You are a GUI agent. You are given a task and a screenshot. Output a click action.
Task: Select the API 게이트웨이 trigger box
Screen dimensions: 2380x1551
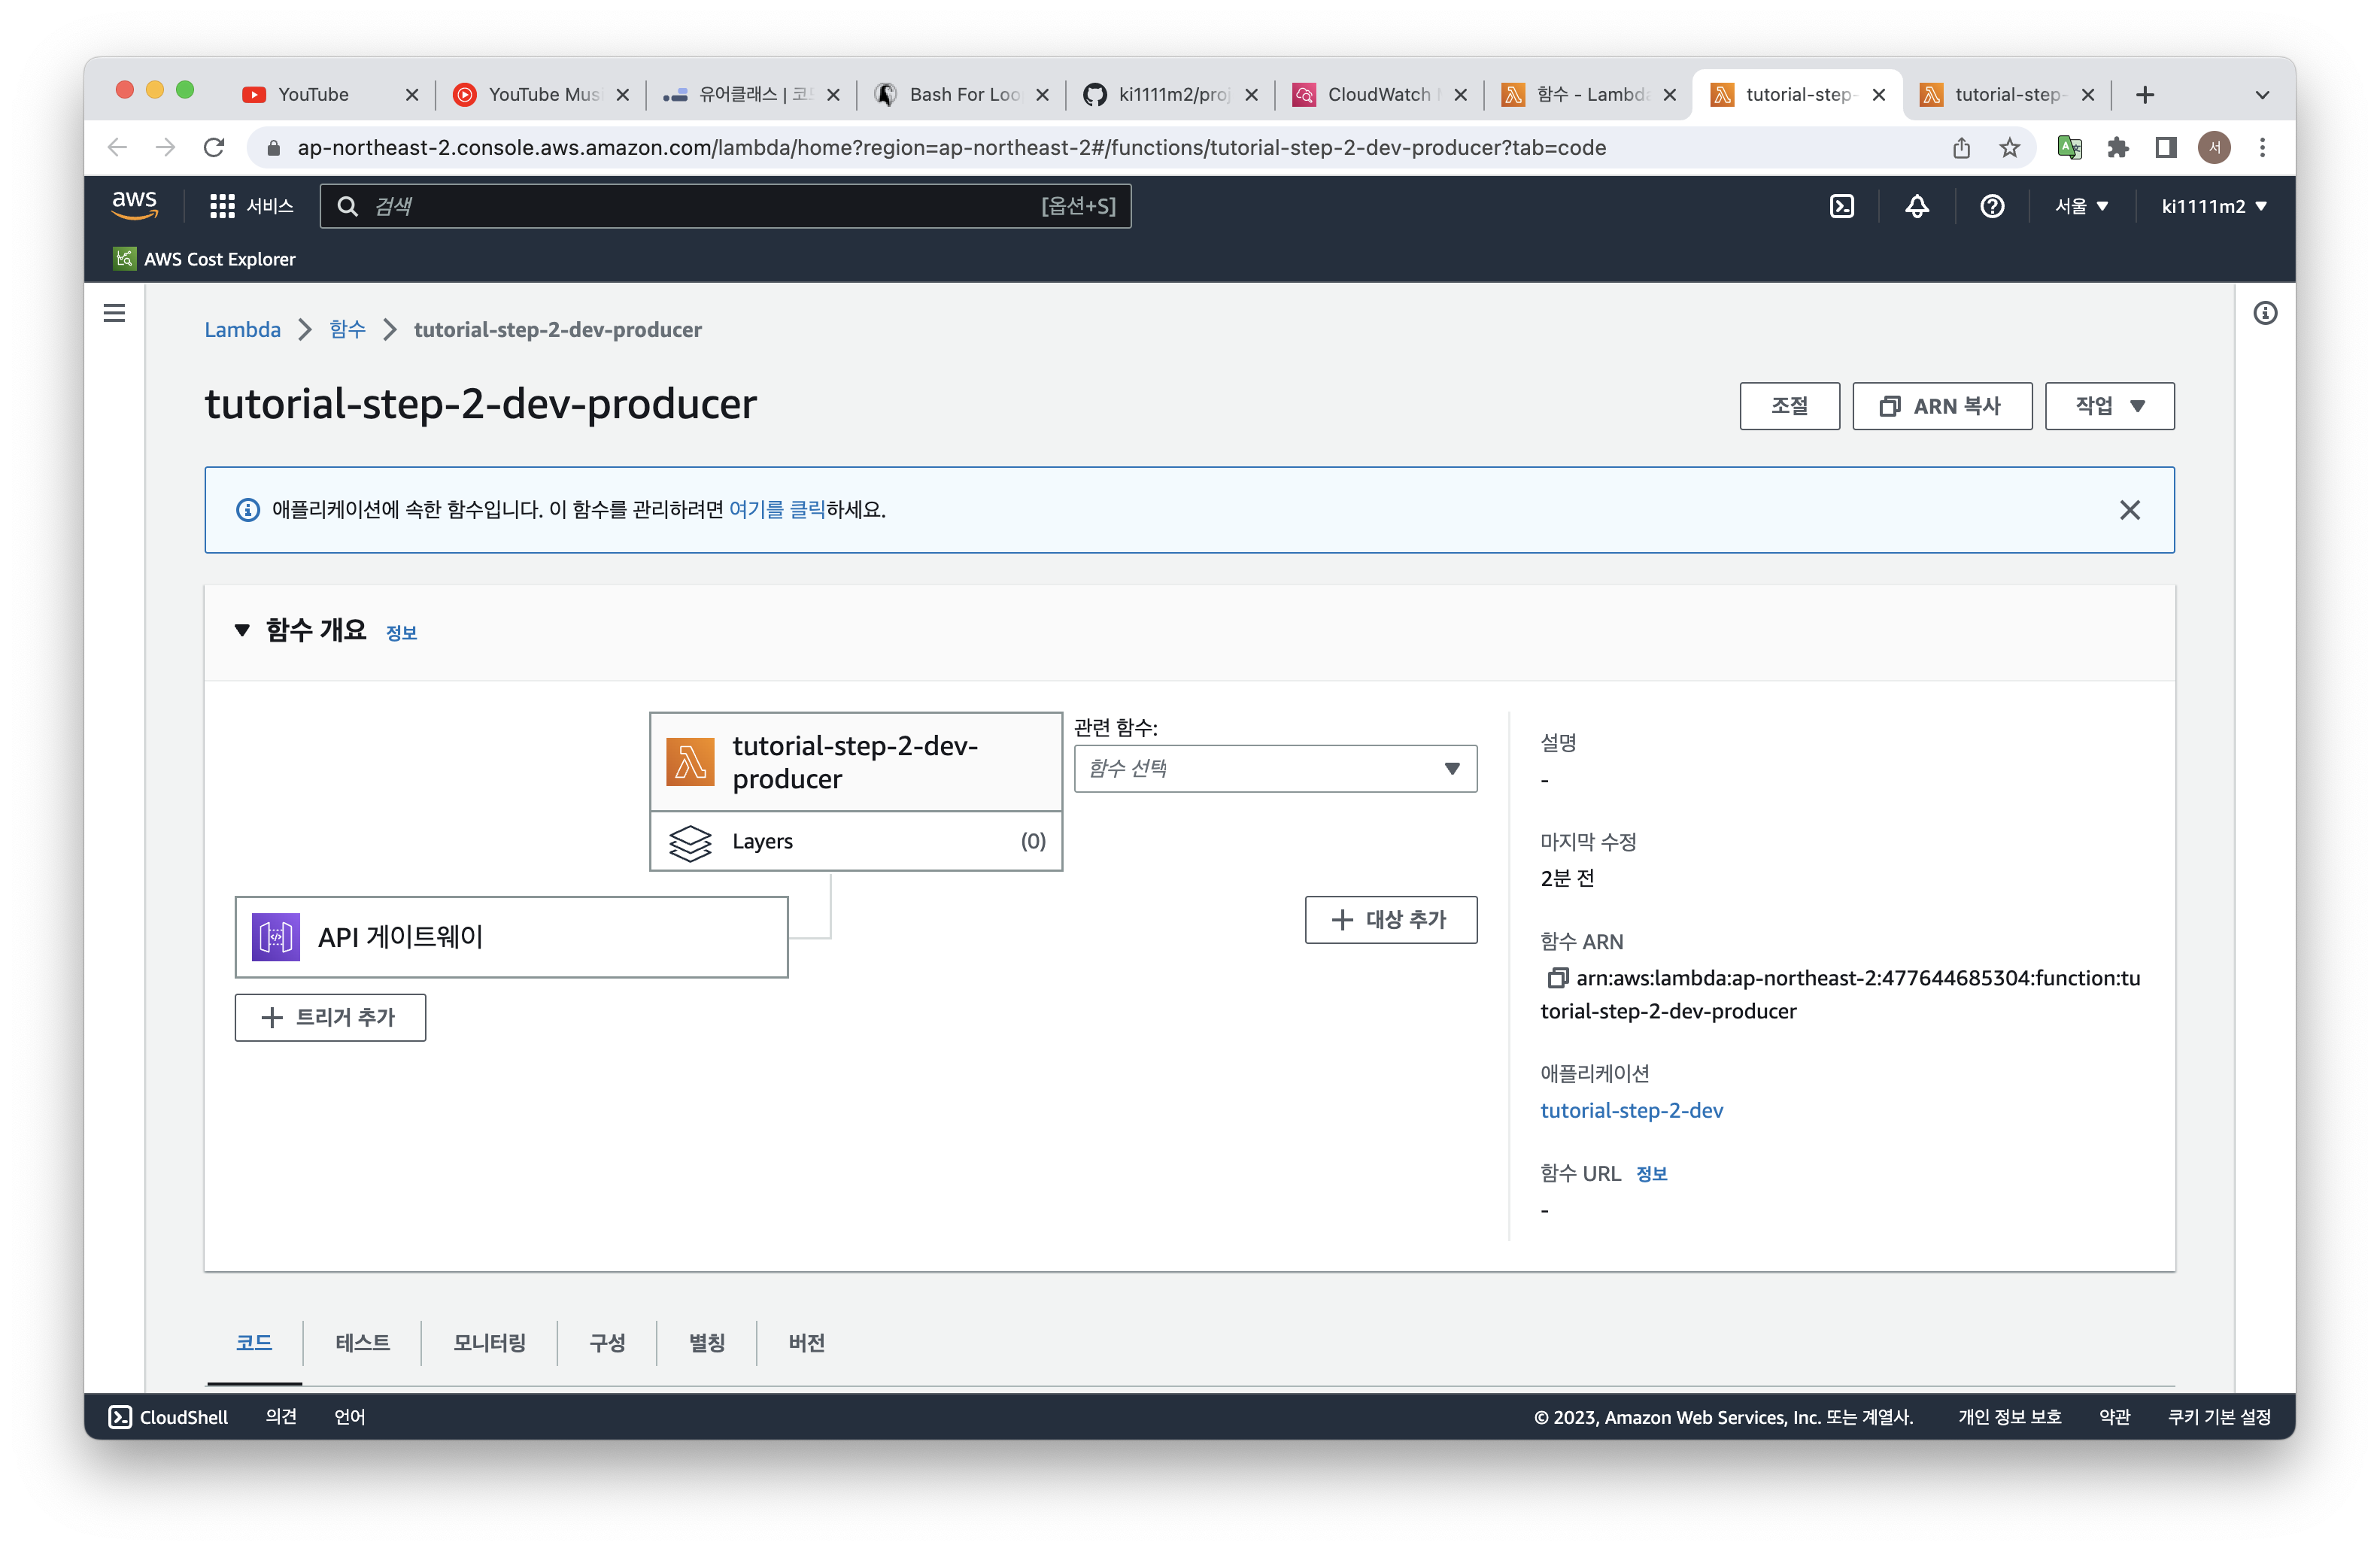[x=511, y=937]
